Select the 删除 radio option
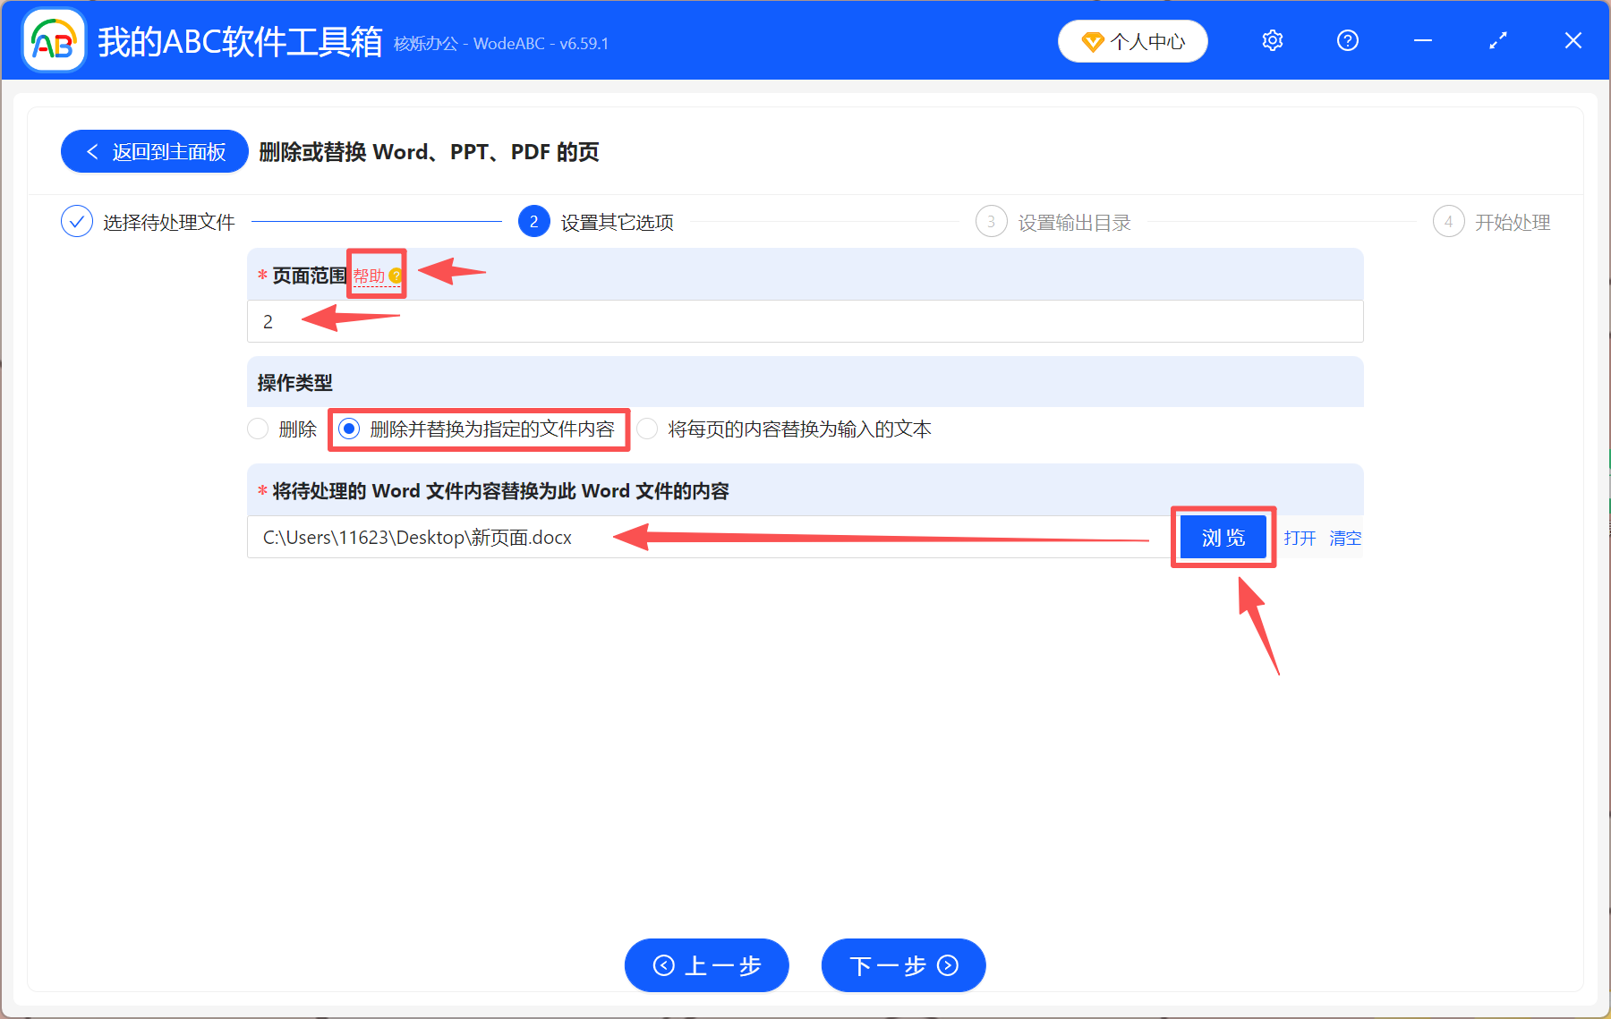This screenshot has height=1019, width=1611. pos(259,429)
